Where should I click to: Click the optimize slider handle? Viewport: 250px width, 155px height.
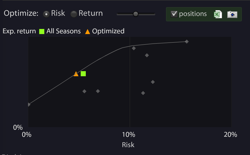[x=135, y=14]
